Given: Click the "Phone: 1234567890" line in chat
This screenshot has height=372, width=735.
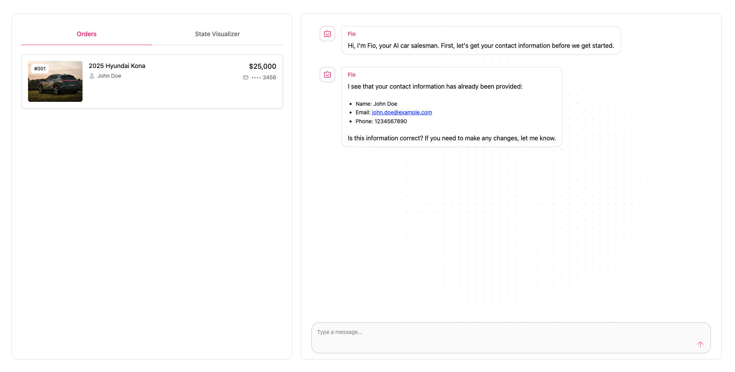Looking at the screenshot, I should 381,121.
